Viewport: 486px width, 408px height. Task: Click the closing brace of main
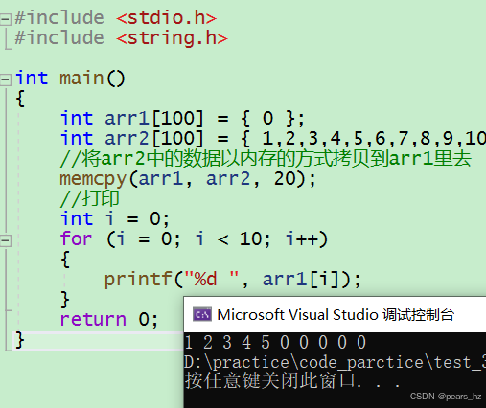(20, 340)
